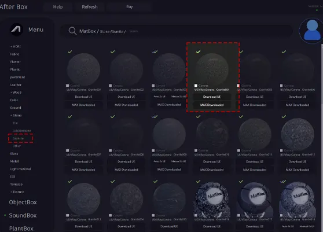Toggle the Corona checkbox for Granite004
323x232 pixels.
pyautogui.click(x=196, y=86)
